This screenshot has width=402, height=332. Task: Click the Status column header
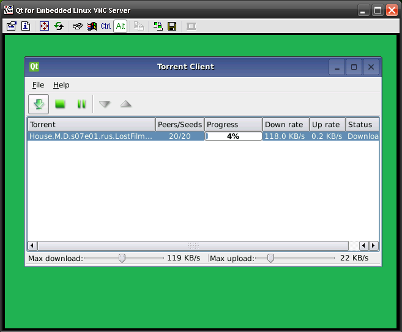362,125
